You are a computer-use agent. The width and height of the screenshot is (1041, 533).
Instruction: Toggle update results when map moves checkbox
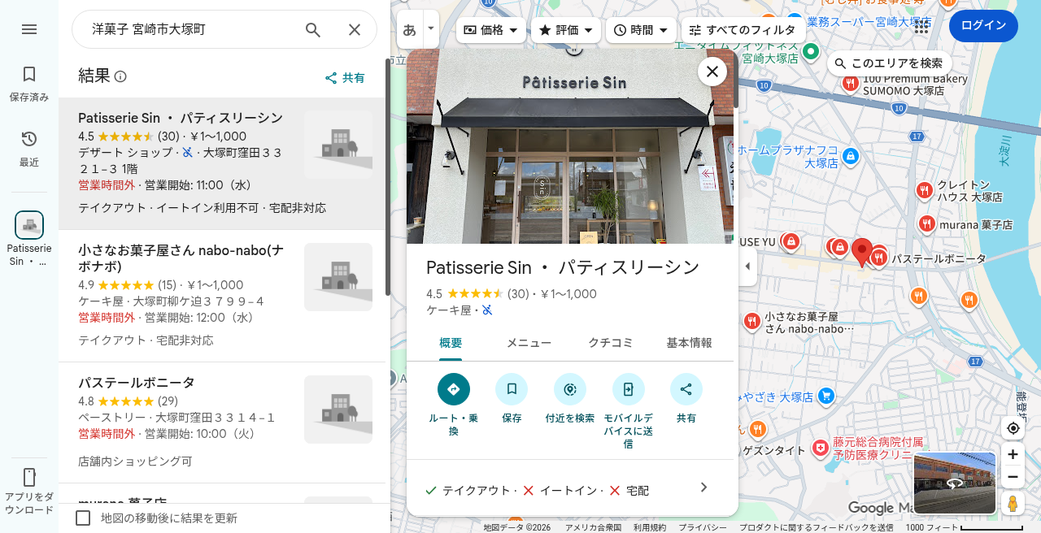click(x=83, y=518)
